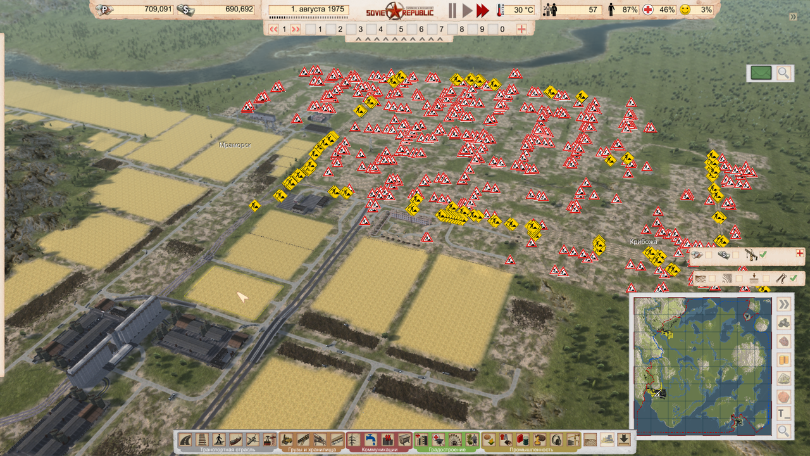This screenshot has height=456, width=810.
Task: Set game to normal play speed
Action: (x=468, y=10)
